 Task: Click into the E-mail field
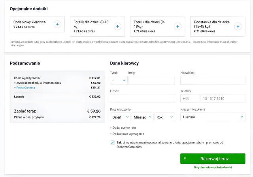coord(142,98)
